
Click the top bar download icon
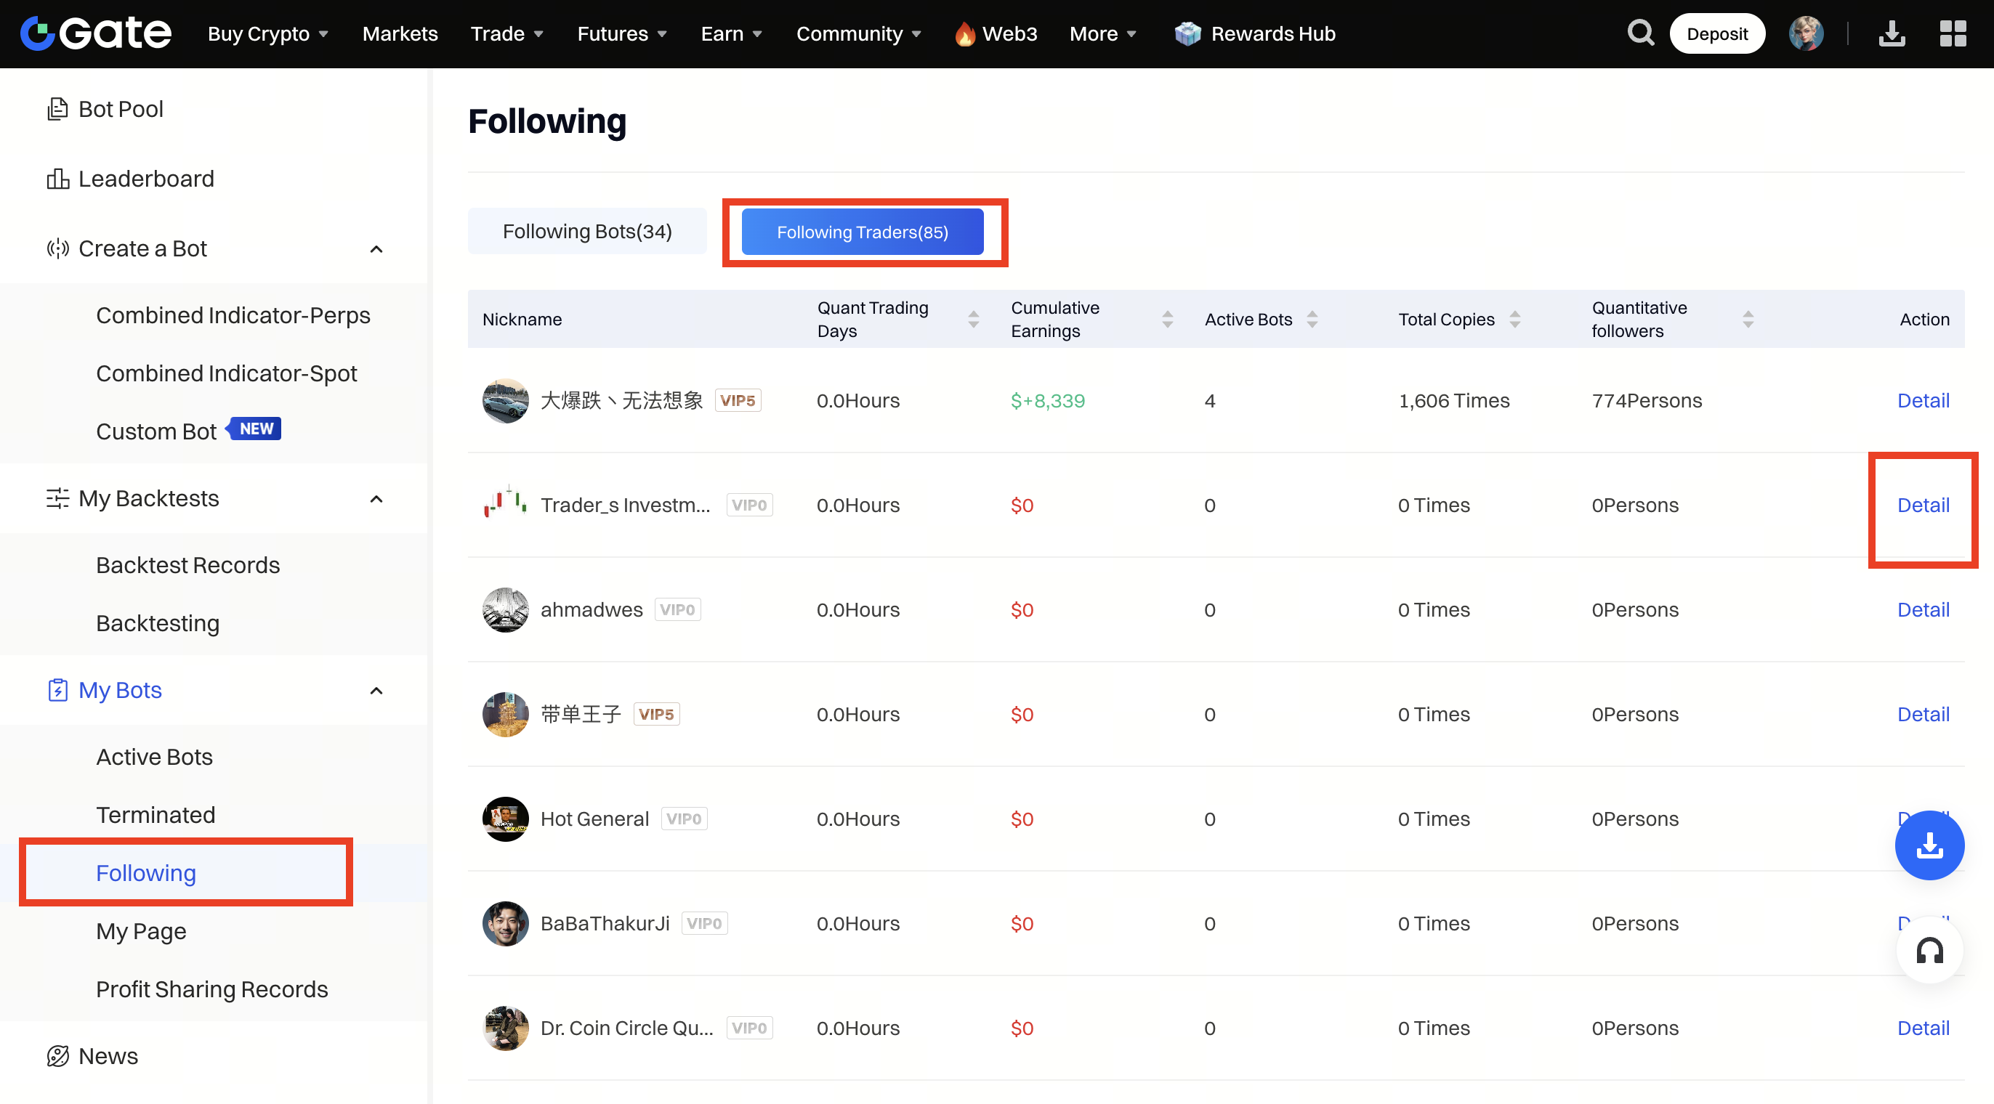(1891, 33)
